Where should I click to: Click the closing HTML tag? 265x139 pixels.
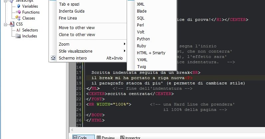(x=95, y=120)
